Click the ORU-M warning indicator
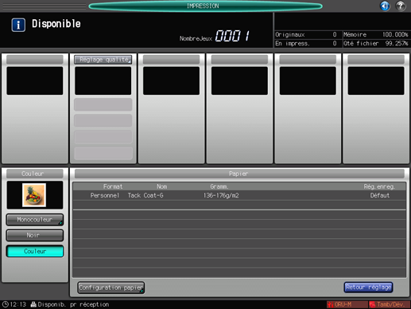The height and width of the screenshot is (309, 411). click(347, 304)
